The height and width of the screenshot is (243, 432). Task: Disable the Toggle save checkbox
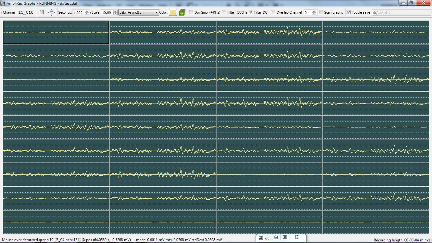click(349, 12)
